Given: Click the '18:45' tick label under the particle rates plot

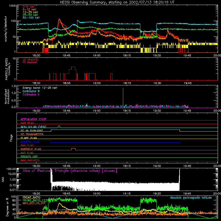Looking at the screenshot, I should 67,83.
